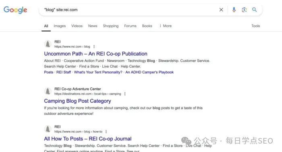
Task: Switch to the Forums tab
Action: tap(130, 26)
